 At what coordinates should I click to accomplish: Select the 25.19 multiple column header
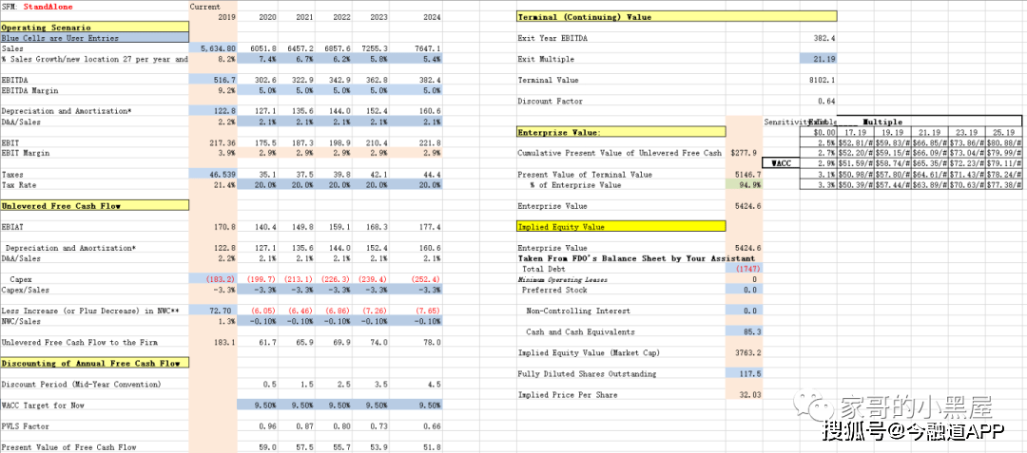1005,132
